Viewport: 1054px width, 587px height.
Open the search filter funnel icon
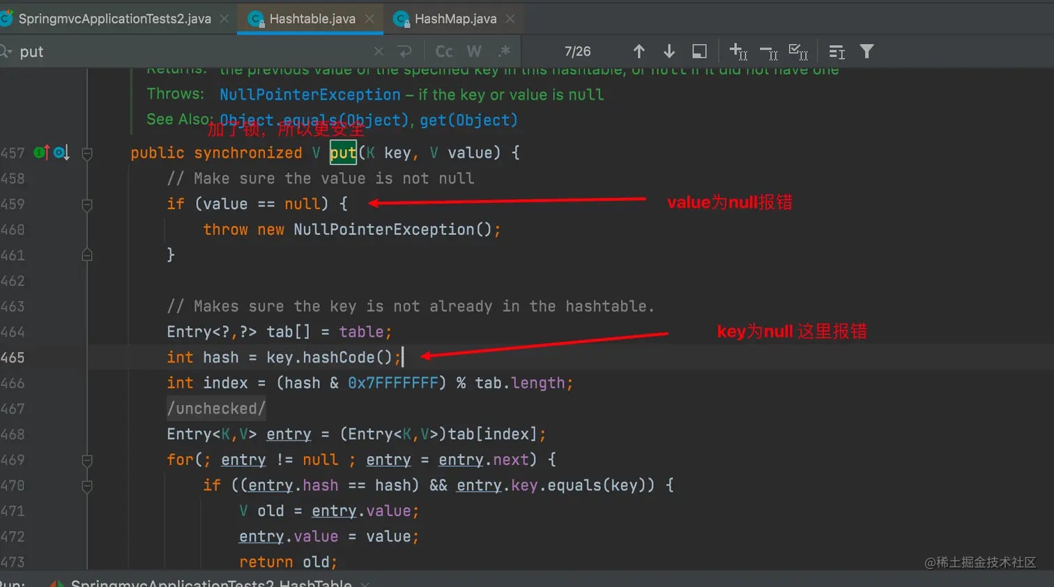pos(866,52)
